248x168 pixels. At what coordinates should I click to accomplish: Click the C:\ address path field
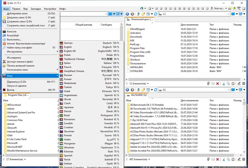tap(194, 14)
